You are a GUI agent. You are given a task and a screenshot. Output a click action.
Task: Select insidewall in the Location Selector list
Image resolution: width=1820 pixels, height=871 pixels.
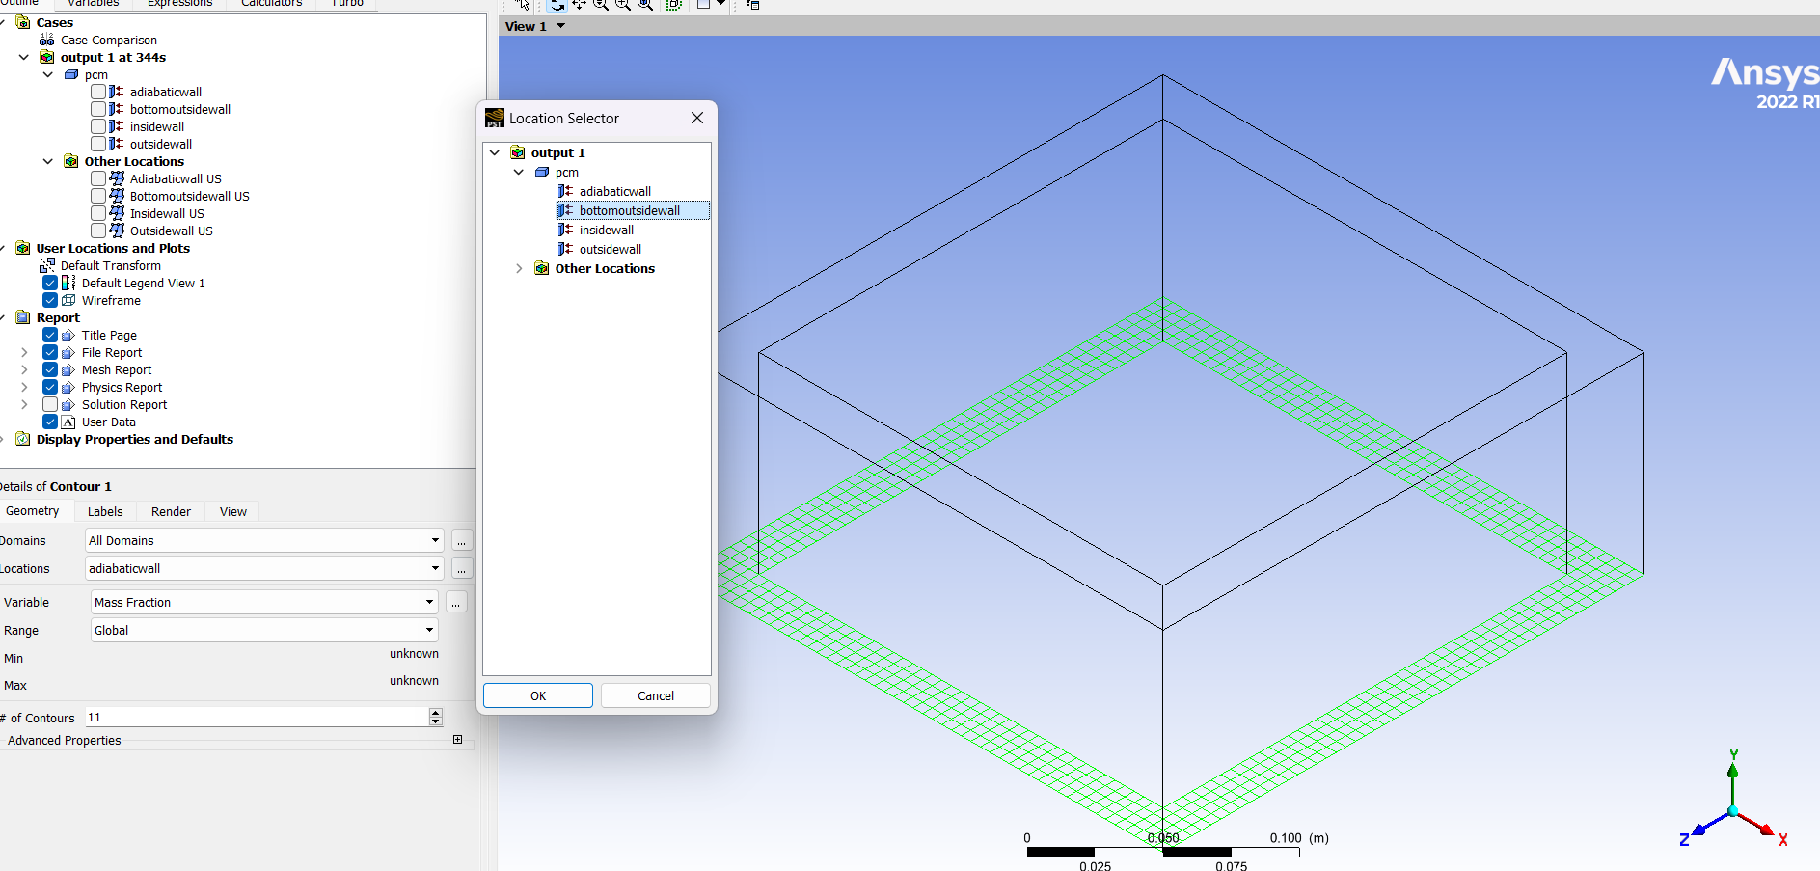(x=606, y=231)
